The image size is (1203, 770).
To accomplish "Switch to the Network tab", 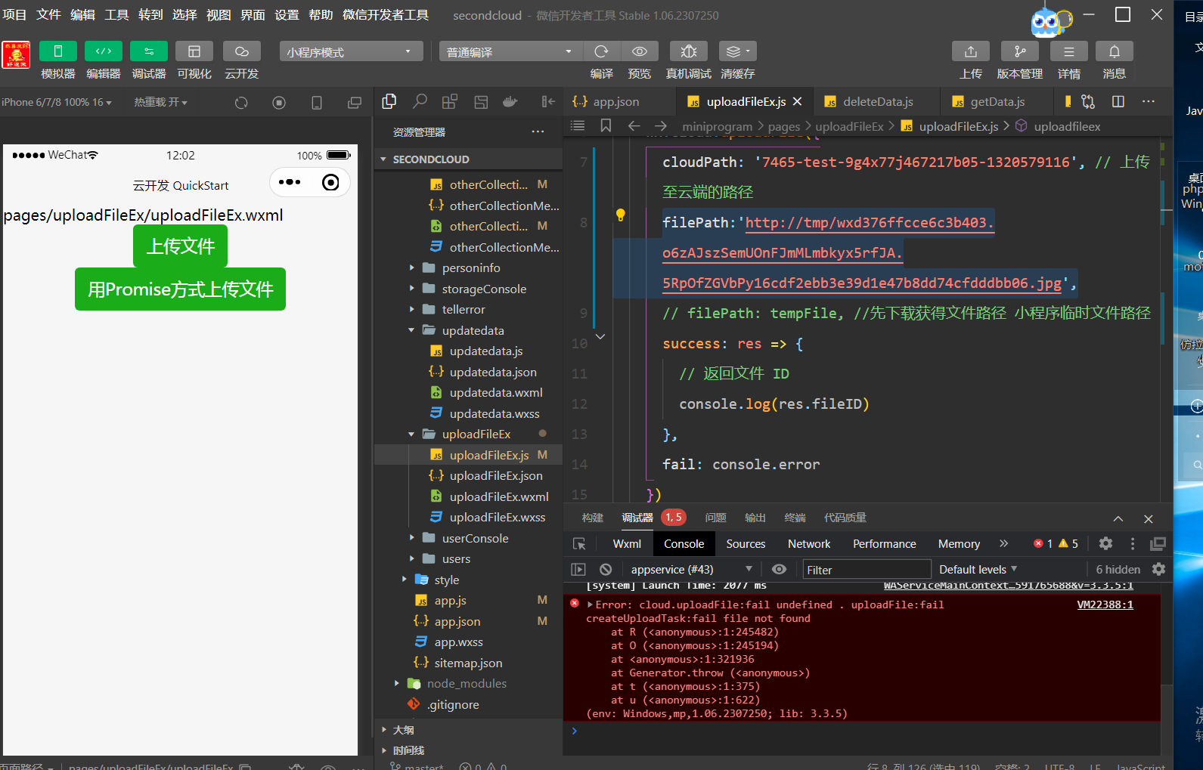I will (x=808, y=543).
